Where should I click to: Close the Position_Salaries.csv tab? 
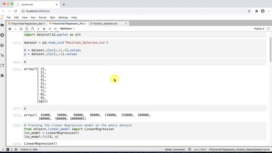pos(126,24)
